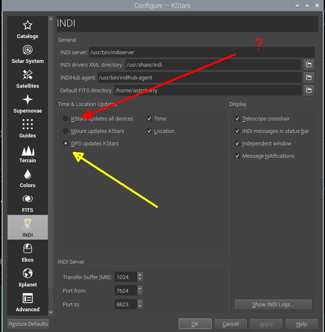Image resolution: width=325 pixels, height=332 pixels.
Task: Open the Xplanet settings page
Action: pos(27,278)
